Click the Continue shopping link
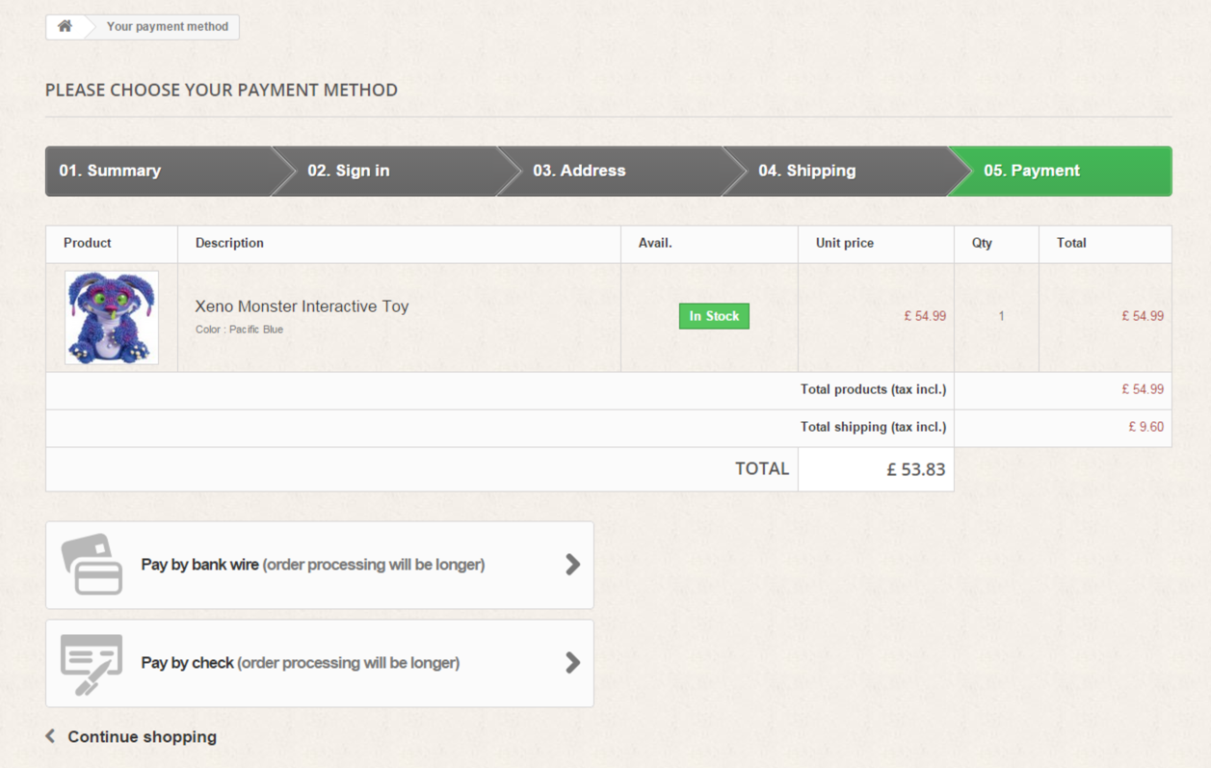The height and width of the screenshot is (768, 1211). click(x=142, y=737)
